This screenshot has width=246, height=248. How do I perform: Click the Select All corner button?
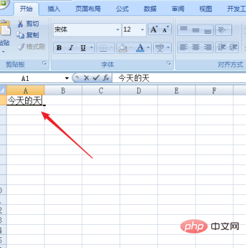click(x=3, y=90)
